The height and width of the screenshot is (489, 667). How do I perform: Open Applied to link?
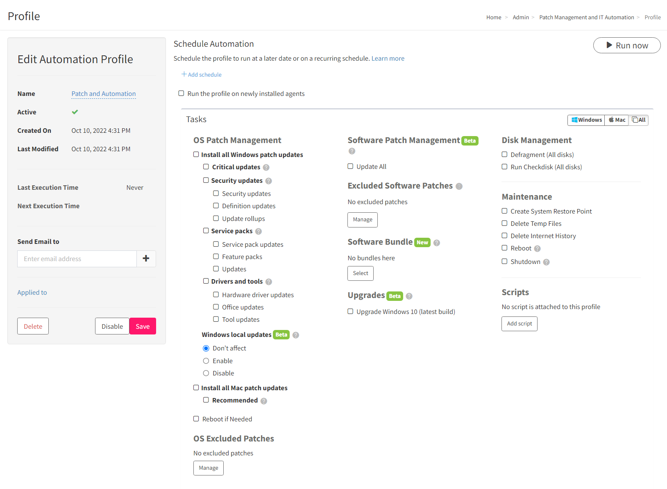32,293
